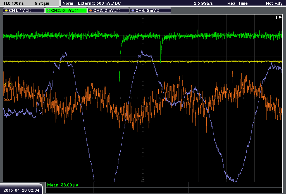Click the 2015-04-26 02:04 timestamp
The height and width of the screenshot is (194, 286).
click(x=21, y=190)
